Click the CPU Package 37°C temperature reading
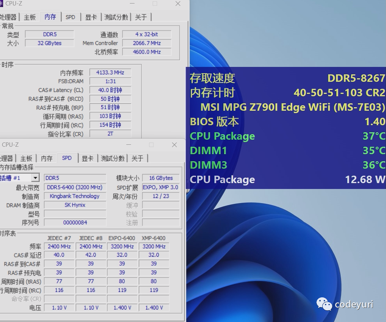The height and width of the screenshot is (322, 386). coord(287,136)
